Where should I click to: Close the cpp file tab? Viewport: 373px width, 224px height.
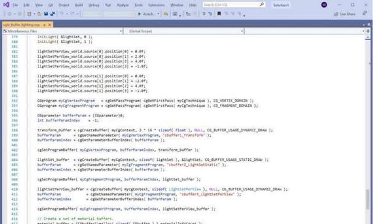coord(50,25)
